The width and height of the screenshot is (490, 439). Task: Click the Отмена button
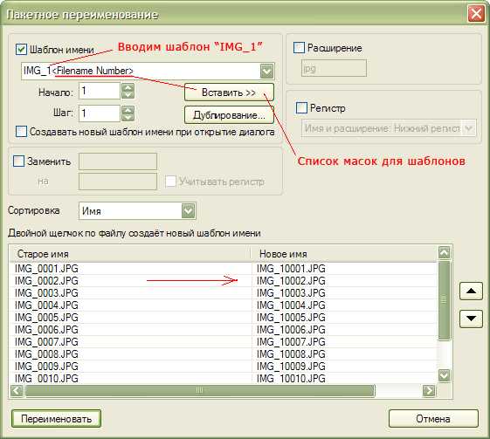433,419
